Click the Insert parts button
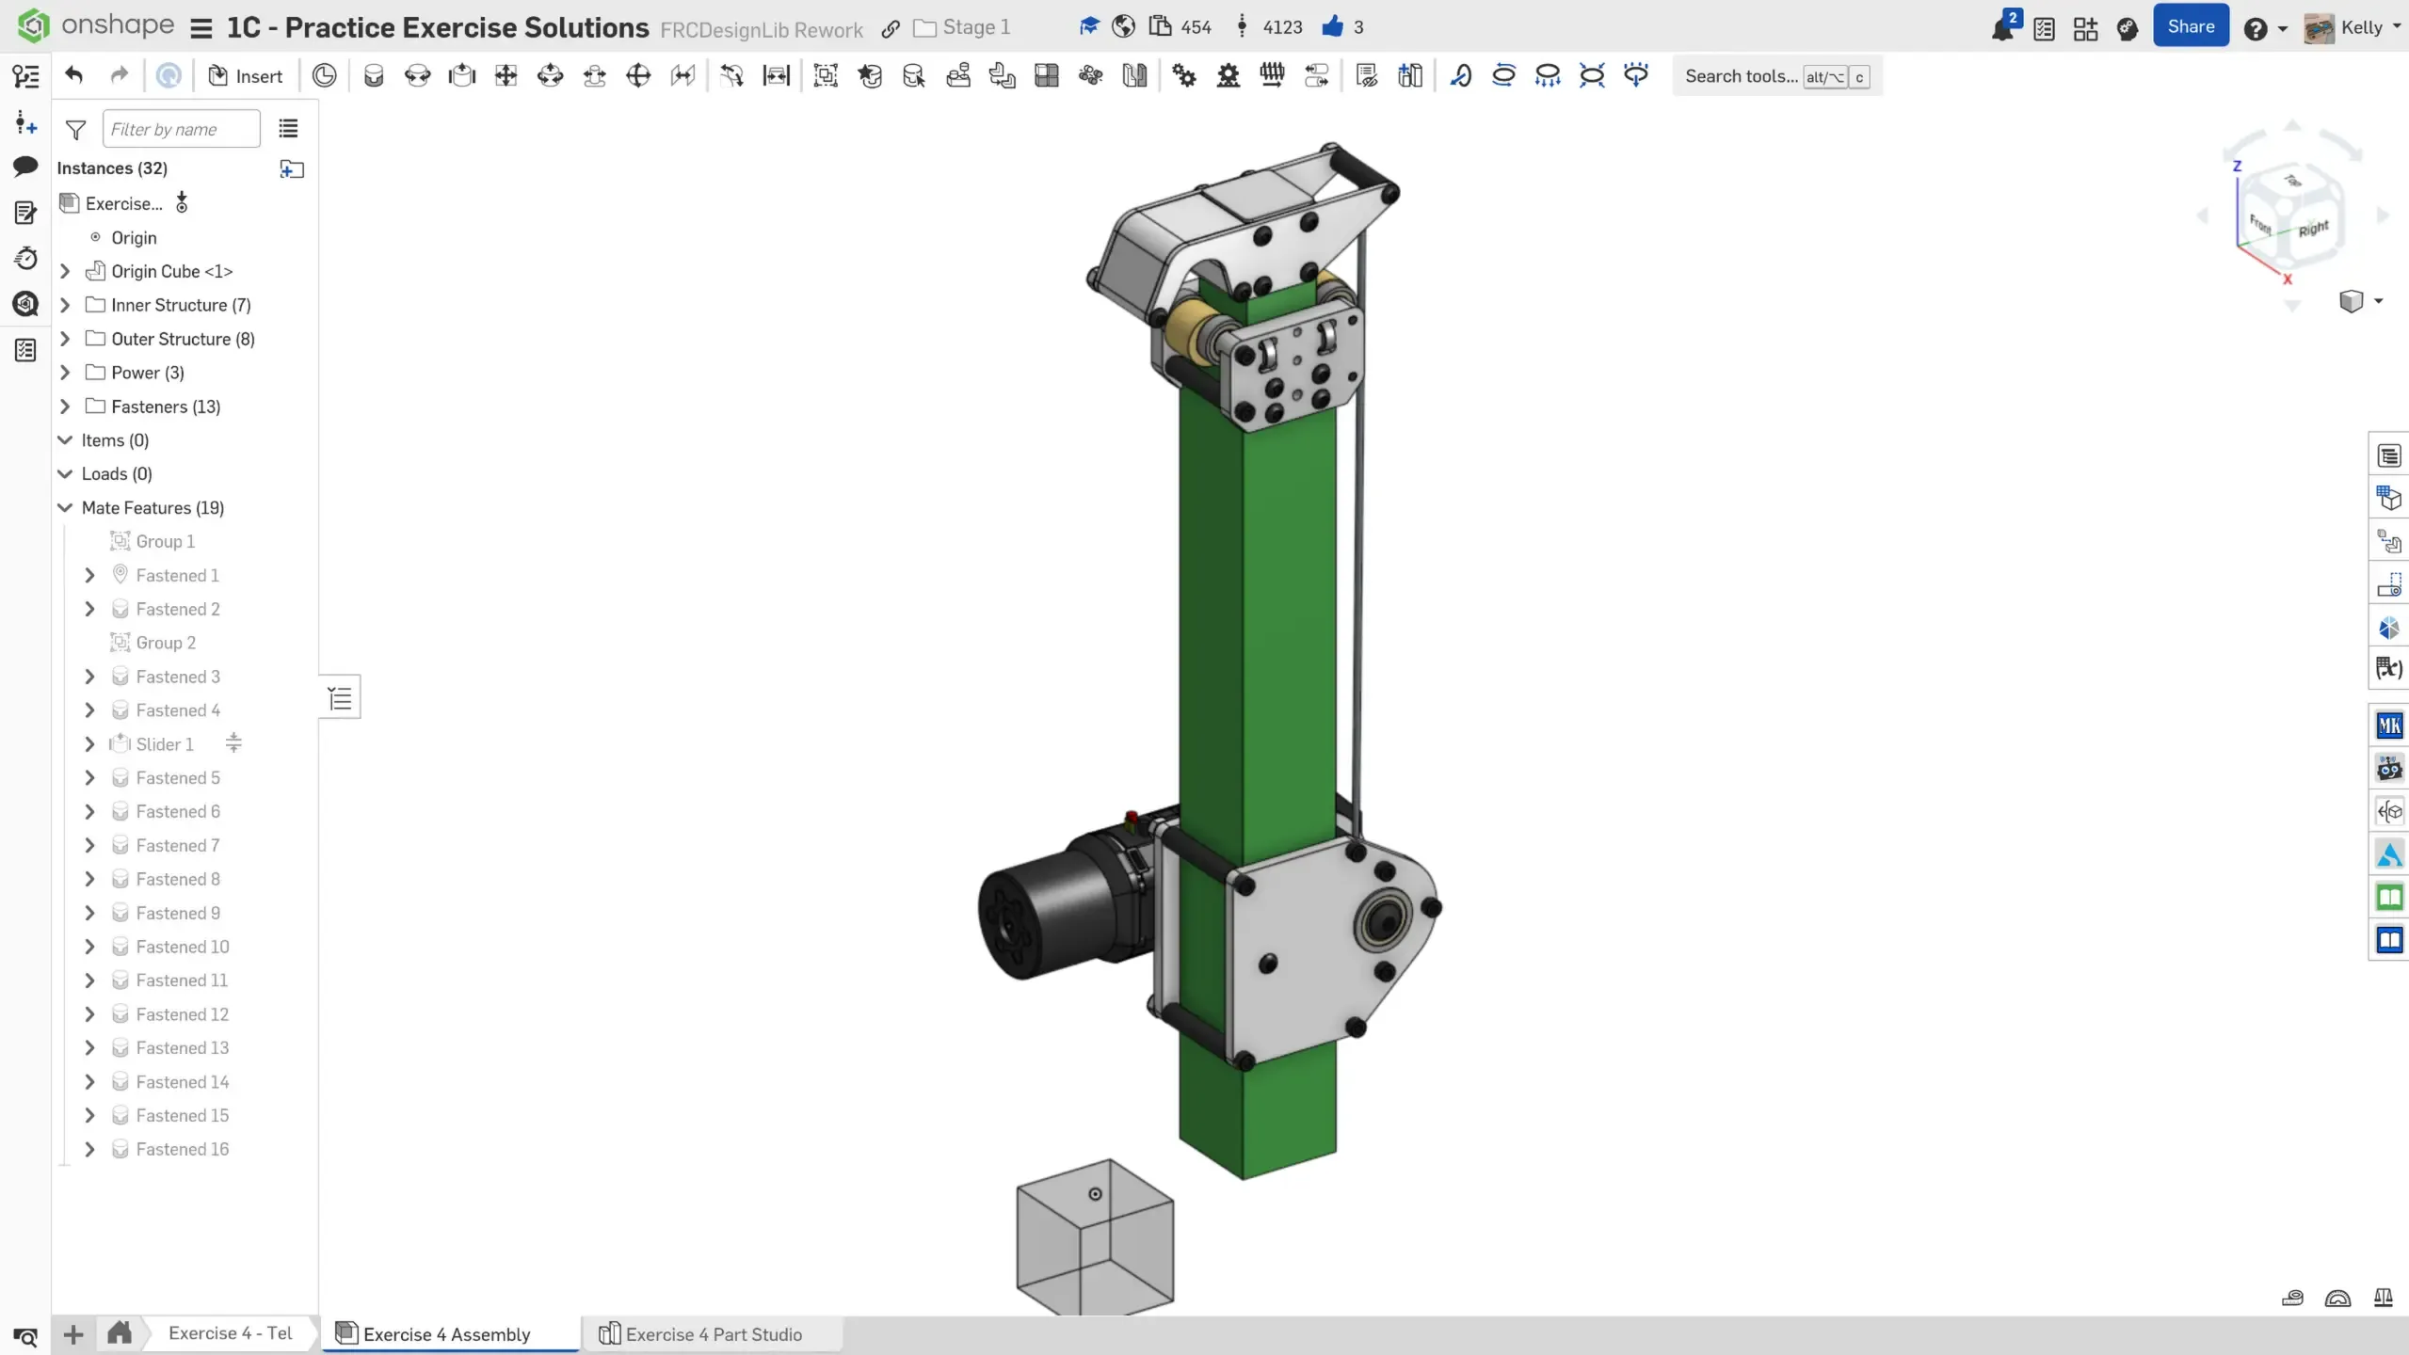This screenshot has height=1355, width=2409. (x=246, y=75)
